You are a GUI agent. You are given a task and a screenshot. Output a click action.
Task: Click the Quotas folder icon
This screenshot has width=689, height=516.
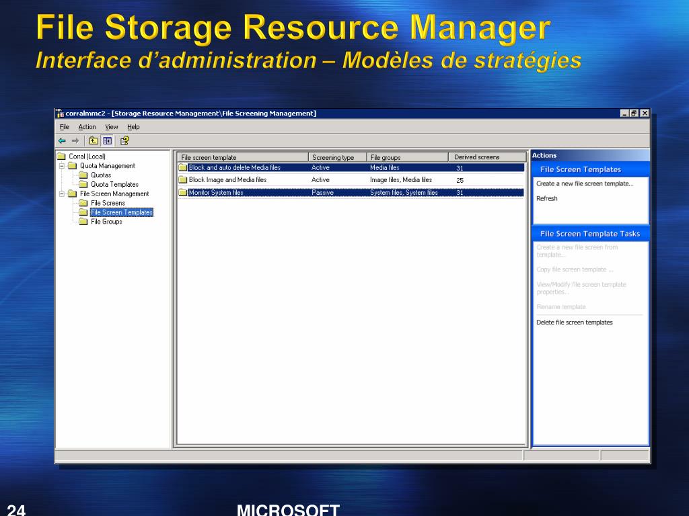(x=83, y=175)
